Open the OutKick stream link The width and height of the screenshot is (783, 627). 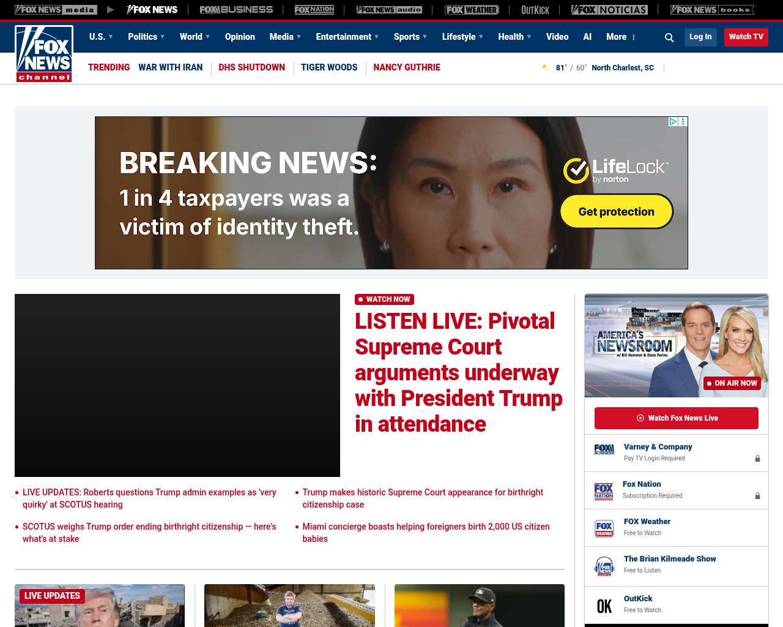(638, 599)
